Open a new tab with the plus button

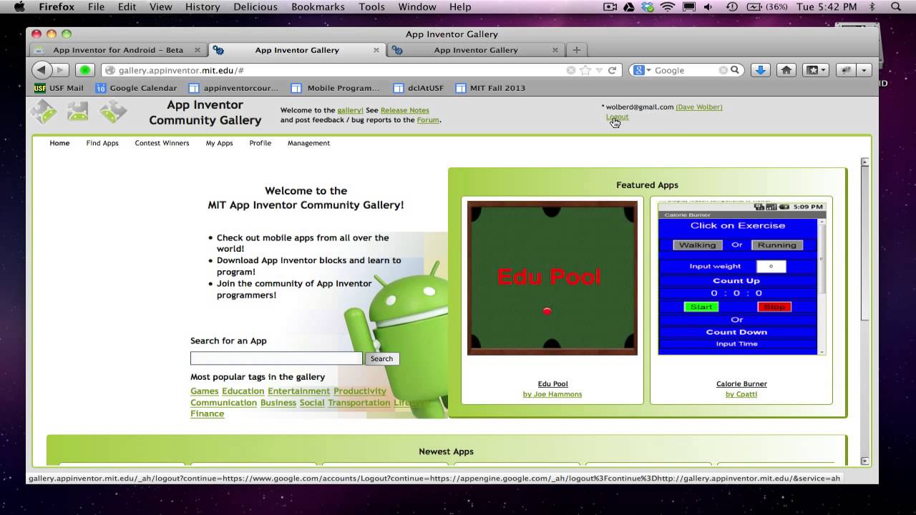click(x=576, y=50)
